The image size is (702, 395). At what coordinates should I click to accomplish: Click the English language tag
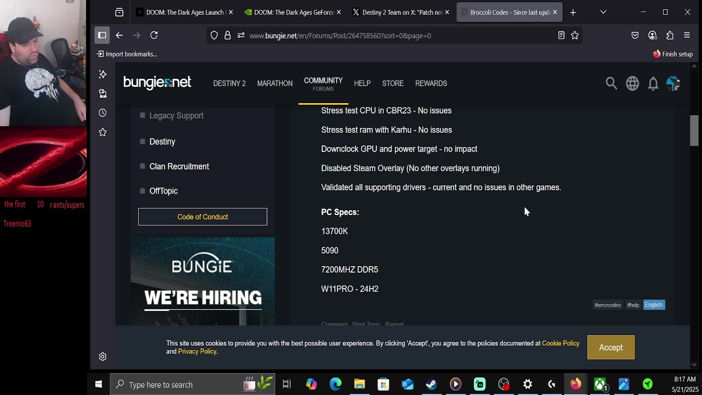[x=654, y=305]
